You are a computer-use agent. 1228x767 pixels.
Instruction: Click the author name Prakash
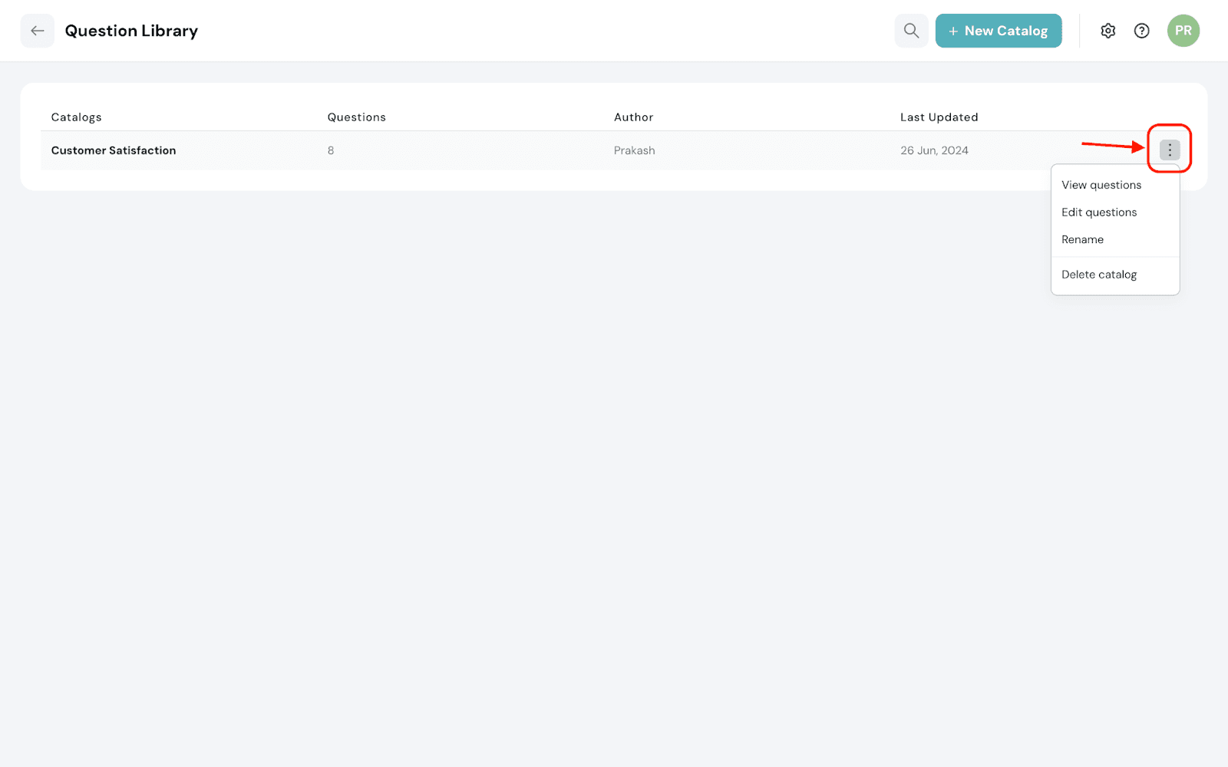(x=634, y=150)
